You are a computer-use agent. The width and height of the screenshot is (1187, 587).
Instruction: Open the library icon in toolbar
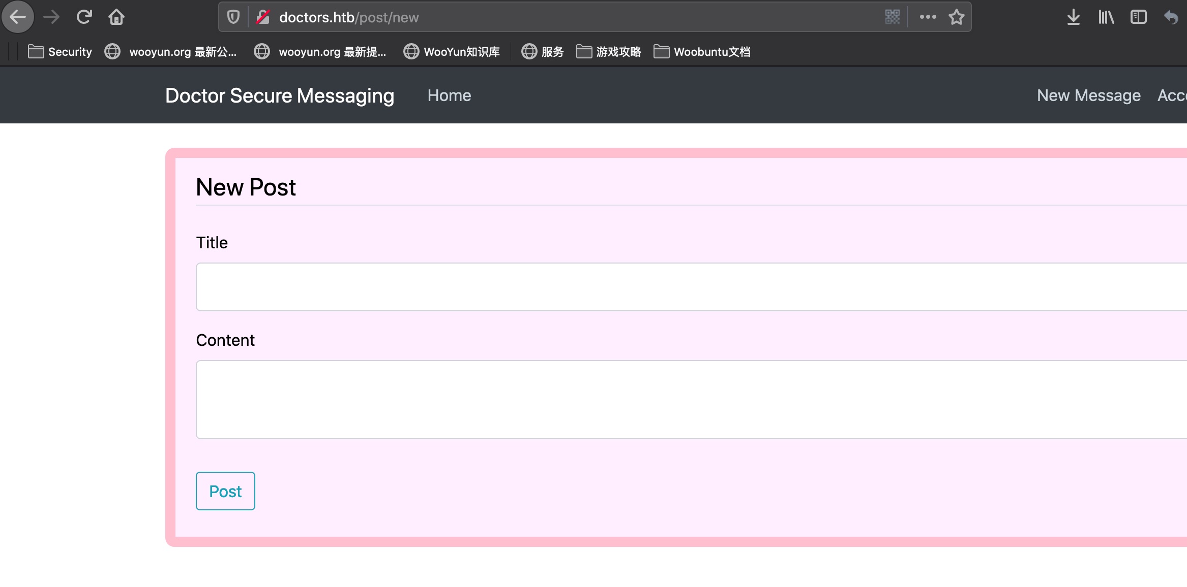point(1106,17)
